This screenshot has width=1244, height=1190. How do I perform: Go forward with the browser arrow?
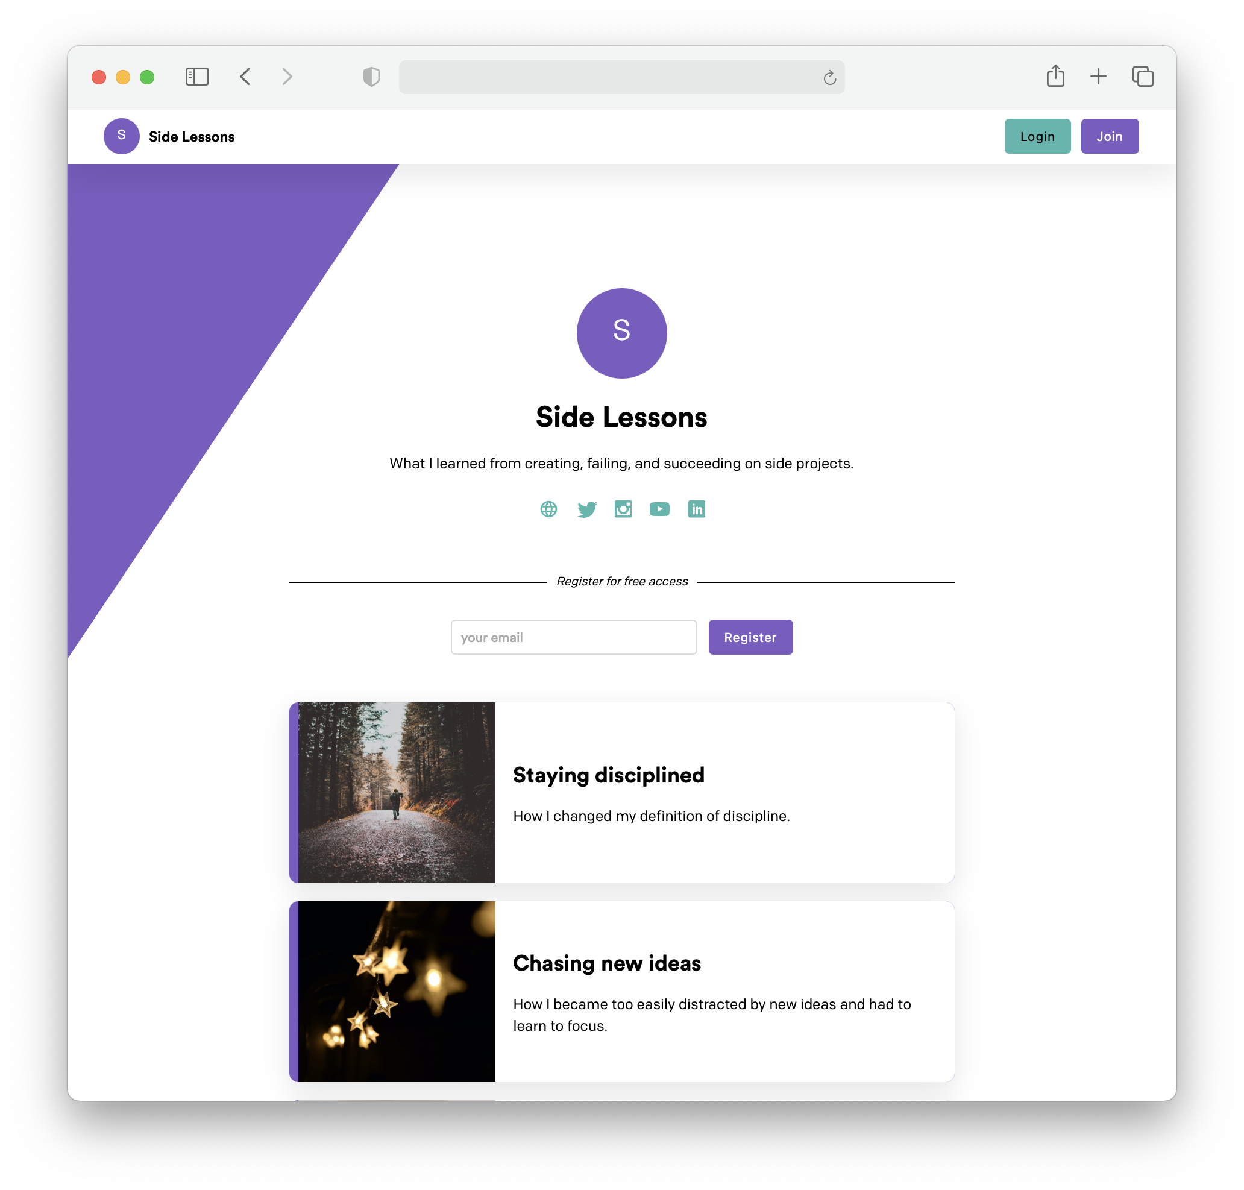tap(287, 77)
